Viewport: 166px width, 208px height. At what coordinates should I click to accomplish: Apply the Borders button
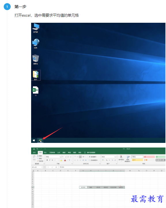[57, 160]
